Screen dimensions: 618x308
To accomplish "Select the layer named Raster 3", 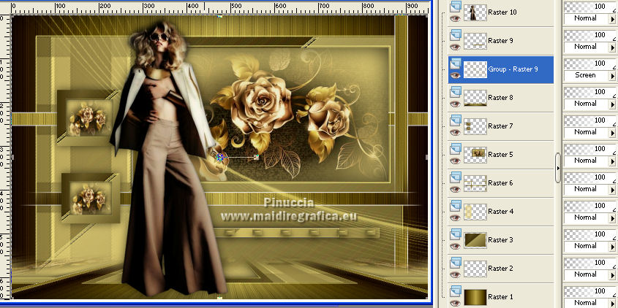I will 500,240.
